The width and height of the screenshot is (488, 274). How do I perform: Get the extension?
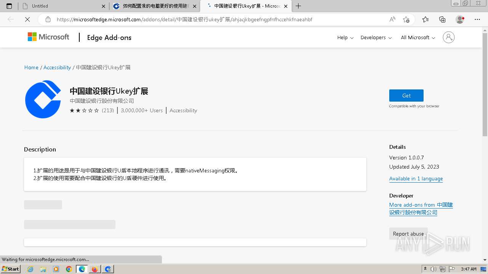point(406,96)
